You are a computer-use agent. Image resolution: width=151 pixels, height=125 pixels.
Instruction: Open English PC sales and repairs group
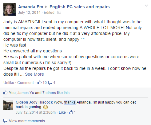80,7
